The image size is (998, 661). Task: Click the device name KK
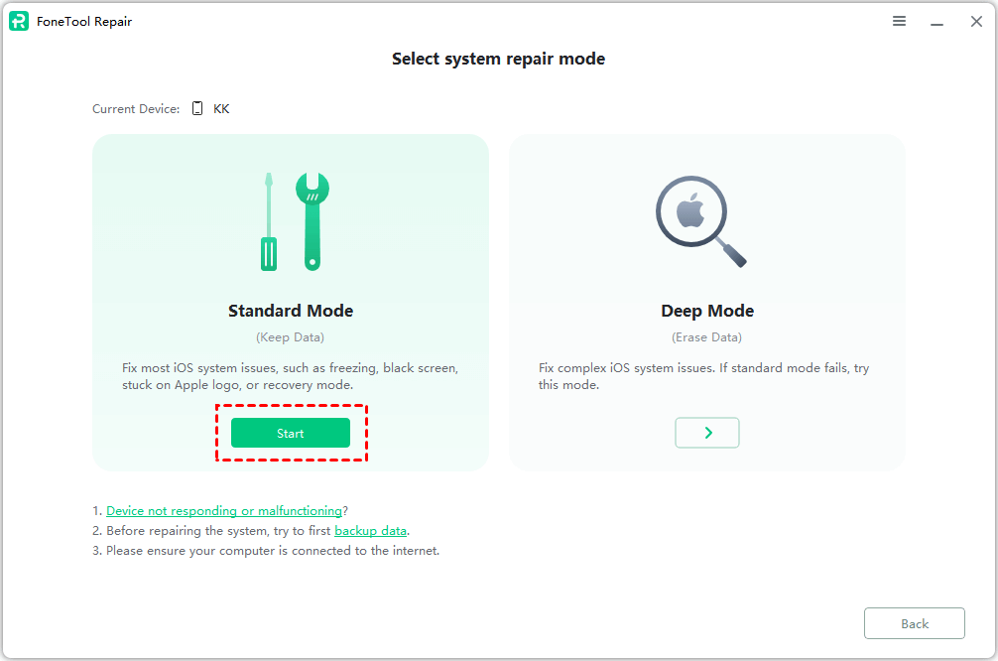[x=221, y=109]
